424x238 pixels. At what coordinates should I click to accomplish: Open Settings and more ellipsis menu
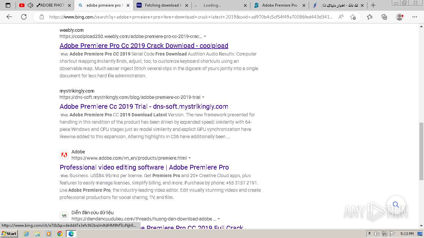[x=415, y=17]
